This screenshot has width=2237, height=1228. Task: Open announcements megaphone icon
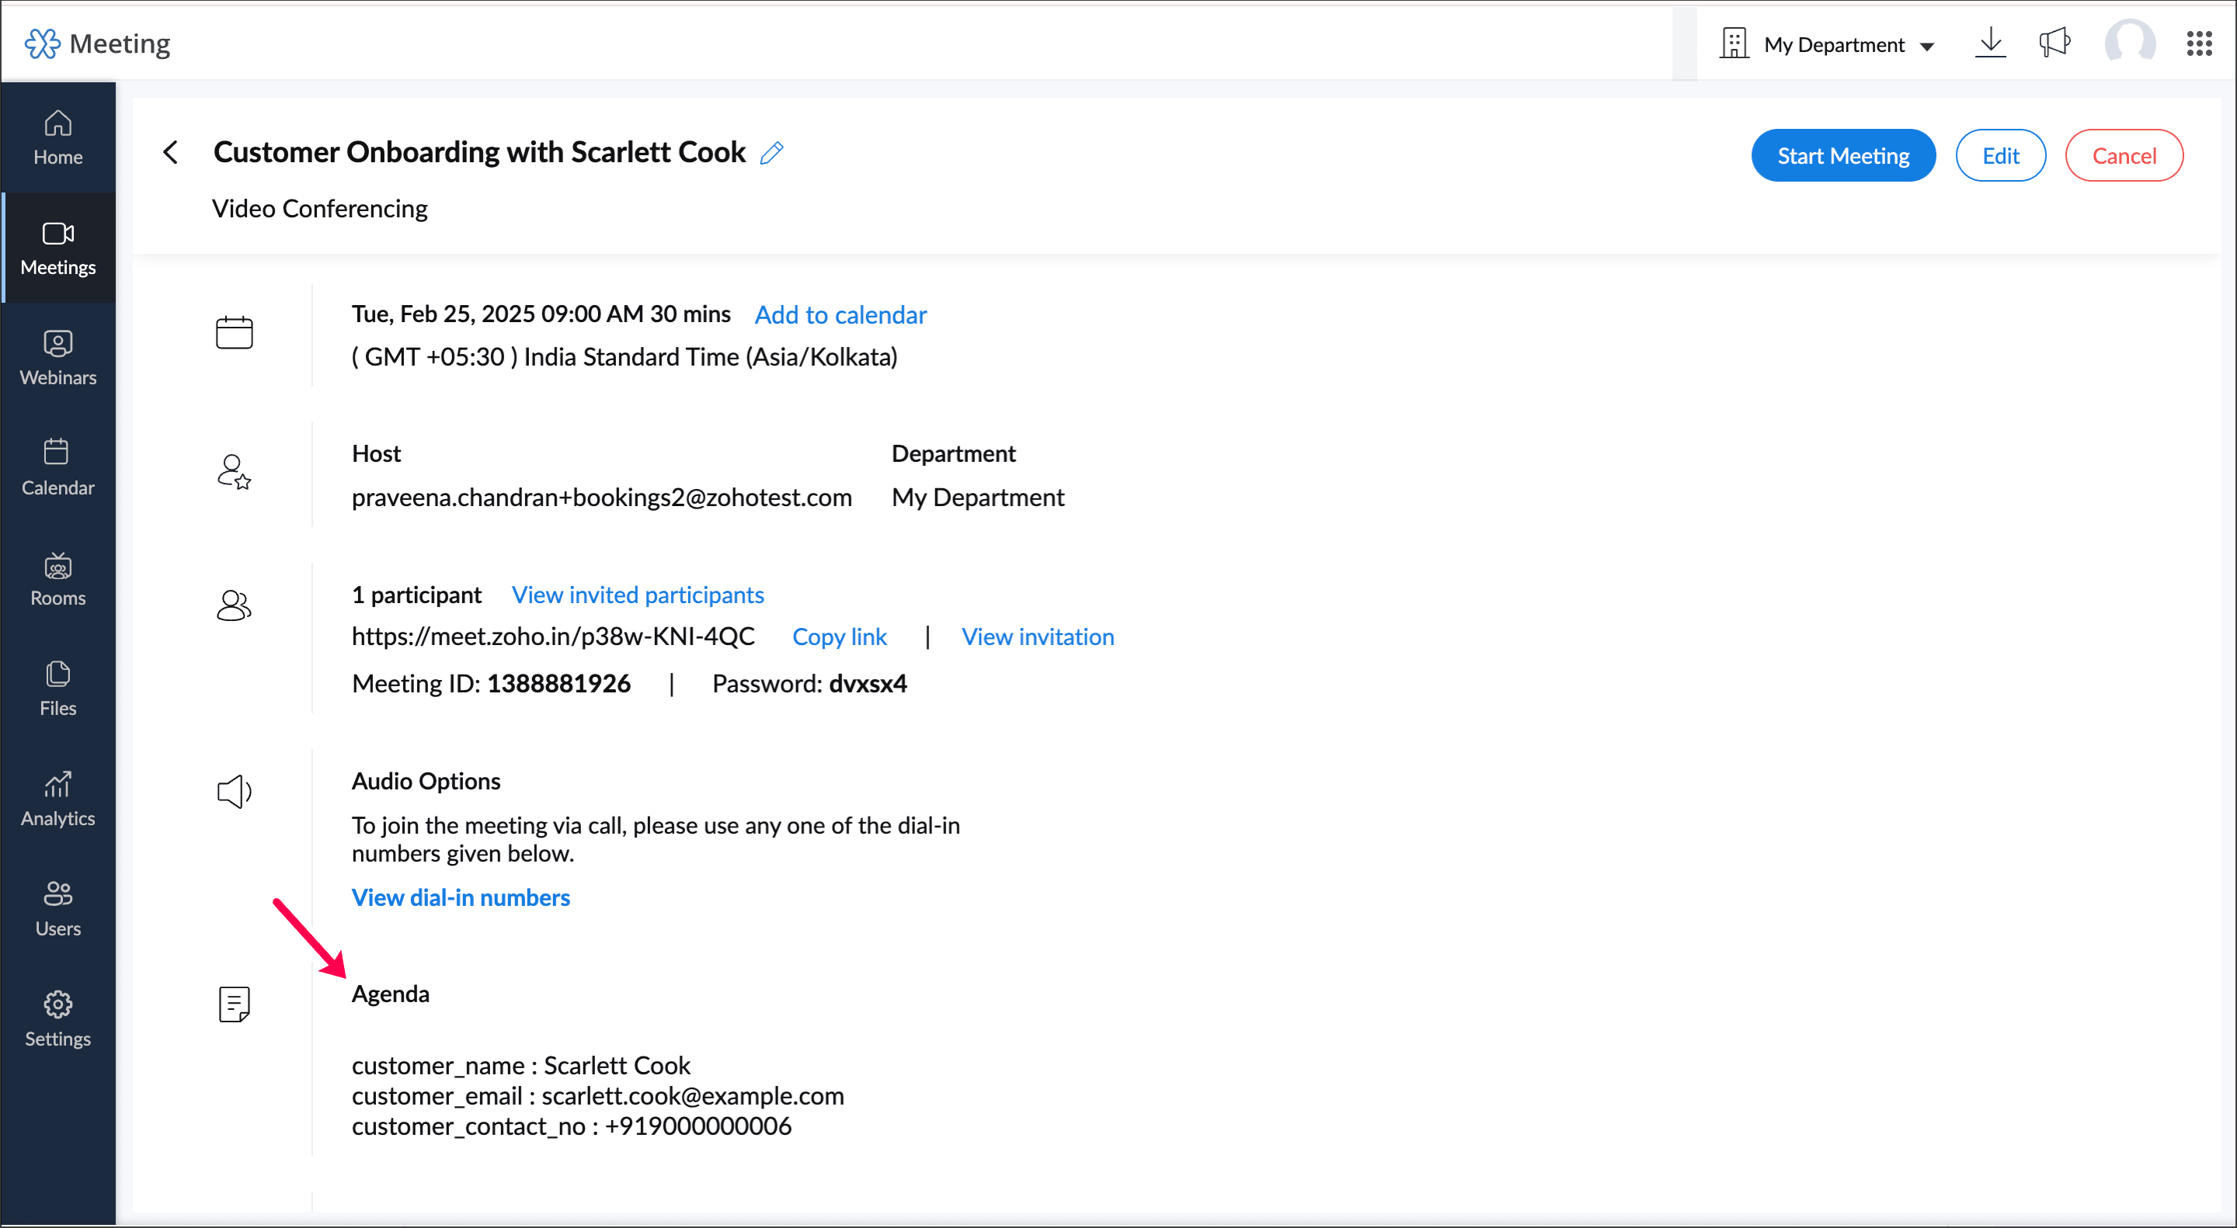click(x=2054, y=43)
